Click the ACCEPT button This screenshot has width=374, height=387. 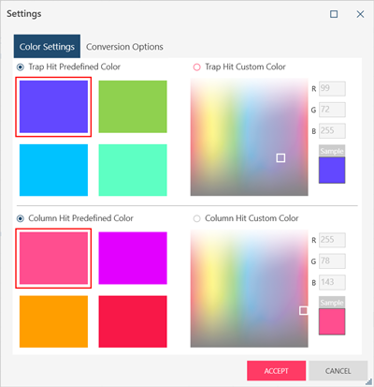[276, 371]
